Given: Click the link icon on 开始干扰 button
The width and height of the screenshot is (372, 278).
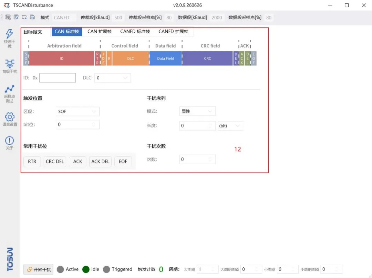Looking at the screenshot, I should point(29,269).
